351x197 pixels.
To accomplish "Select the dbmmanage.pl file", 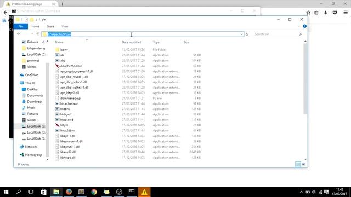I will click(x=71, y=99).
